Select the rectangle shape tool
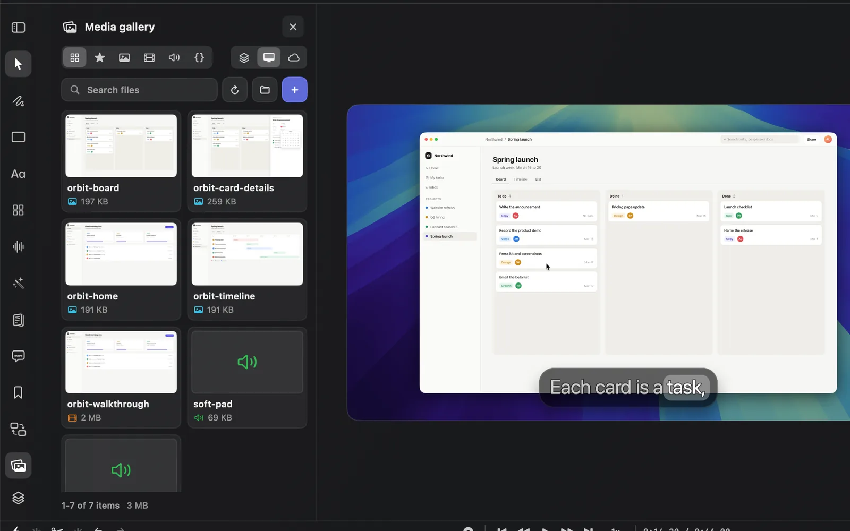 tap(18, 137)
